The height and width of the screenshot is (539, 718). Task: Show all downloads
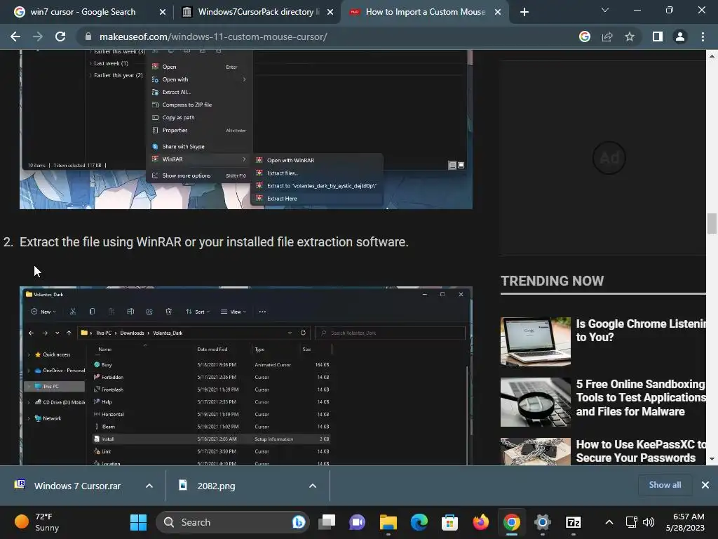point(665,484)
